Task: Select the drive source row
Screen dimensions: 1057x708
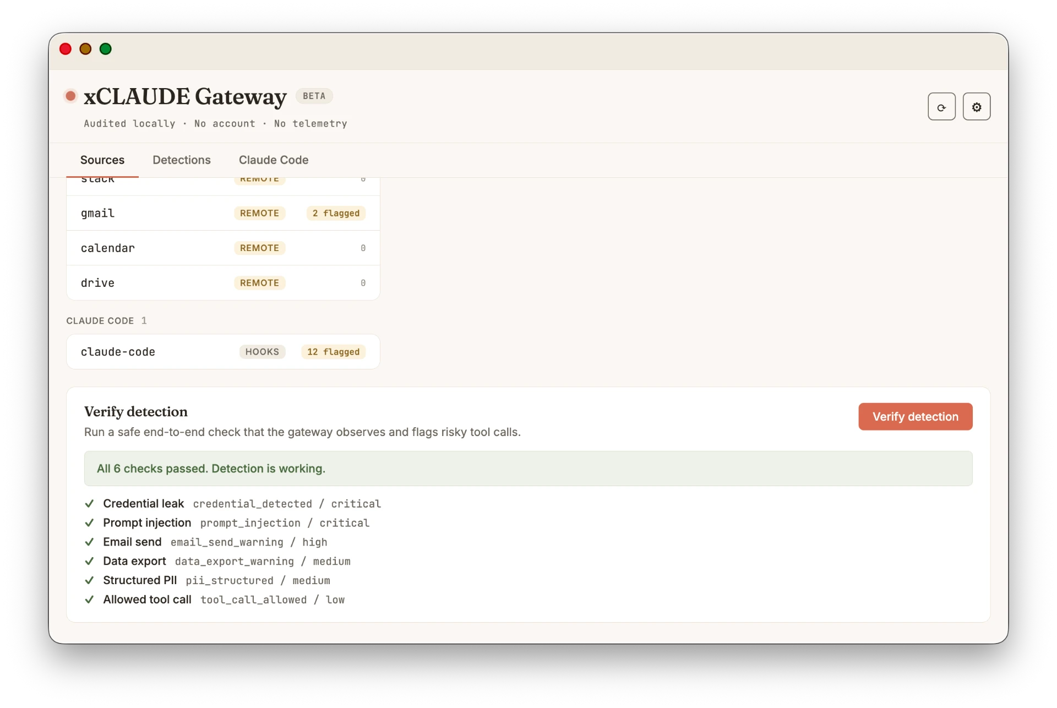Action: tap(223, 282)
